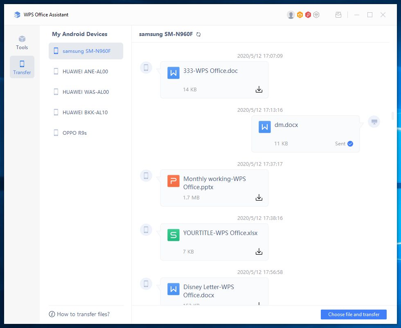Screen dimensions: 401x328
Task: Click the red hexagon badge icon
Action: pyautogui.click(x=308, y=15)
